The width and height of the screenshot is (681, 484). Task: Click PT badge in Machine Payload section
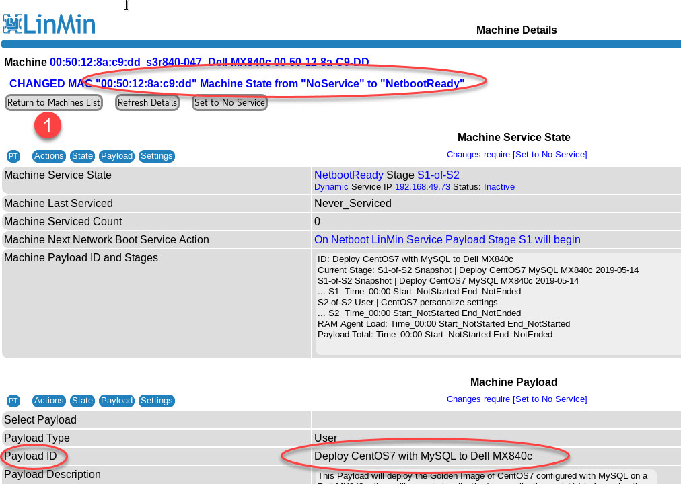click(13, 401)
